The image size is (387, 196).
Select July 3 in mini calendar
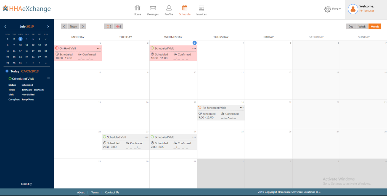click(x=20, y=39)
